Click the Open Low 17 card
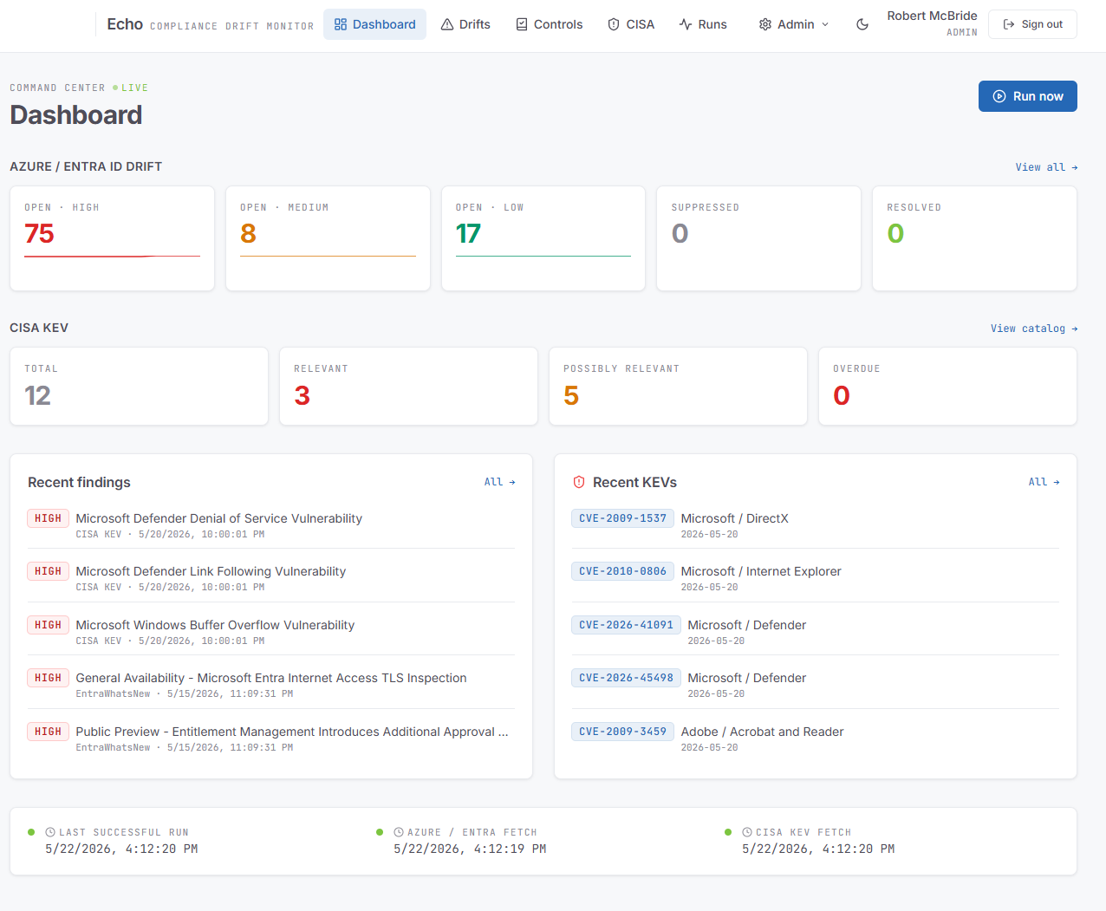This screenshot has height=911, width=1106. [543, 238]
